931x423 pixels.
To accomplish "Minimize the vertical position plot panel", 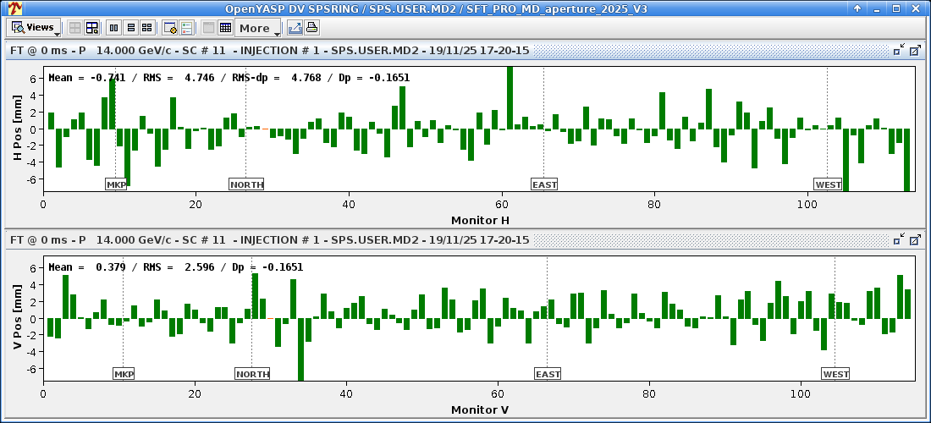I will (x=898, y=240).
